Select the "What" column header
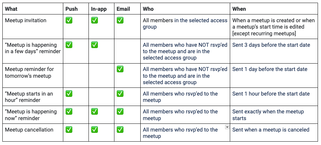 pyautogui.click(x=12, y=9)
